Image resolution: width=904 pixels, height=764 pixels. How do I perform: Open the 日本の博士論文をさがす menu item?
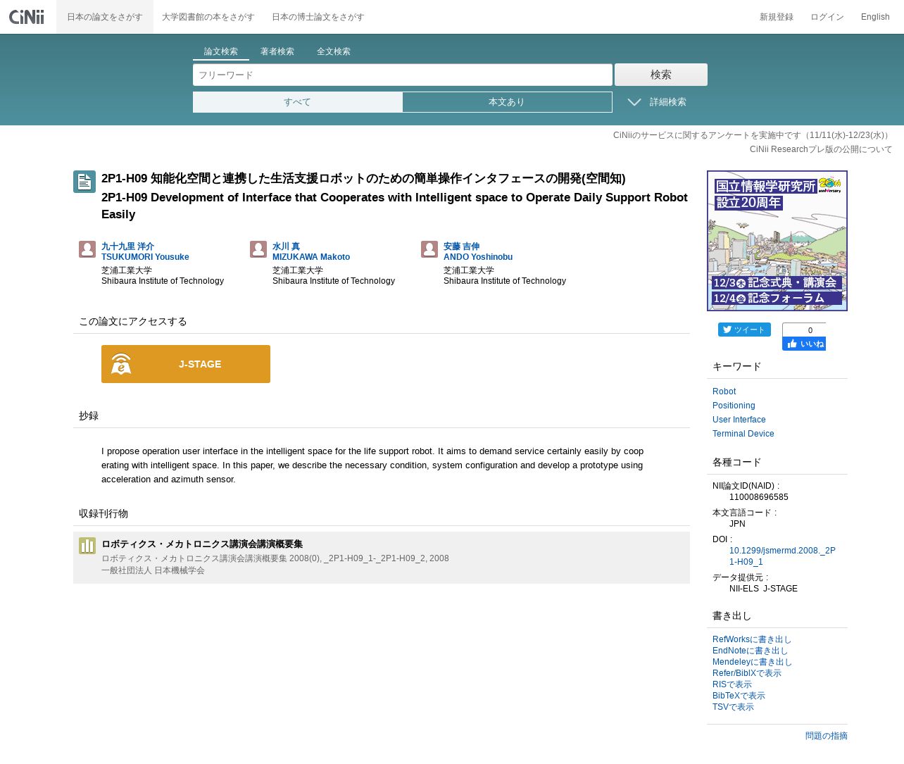[x=318, y=17]
